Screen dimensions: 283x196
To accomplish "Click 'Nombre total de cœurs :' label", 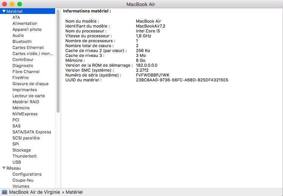I will coord(89,46).
